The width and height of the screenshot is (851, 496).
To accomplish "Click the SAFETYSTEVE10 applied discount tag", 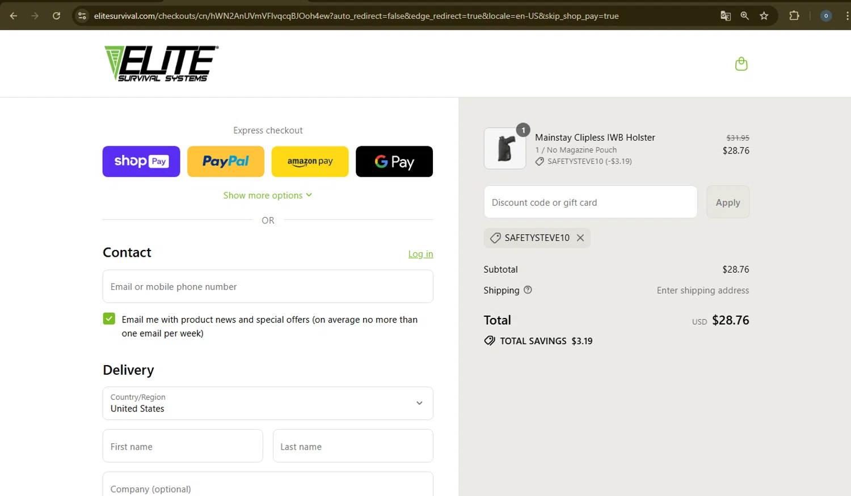I will click(537, 238).
